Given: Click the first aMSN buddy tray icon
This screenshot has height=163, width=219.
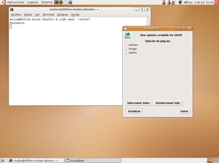Looking at the screenshot, I should [164, 2].
